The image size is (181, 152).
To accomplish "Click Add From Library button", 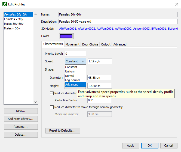I will tap(21, 119).
